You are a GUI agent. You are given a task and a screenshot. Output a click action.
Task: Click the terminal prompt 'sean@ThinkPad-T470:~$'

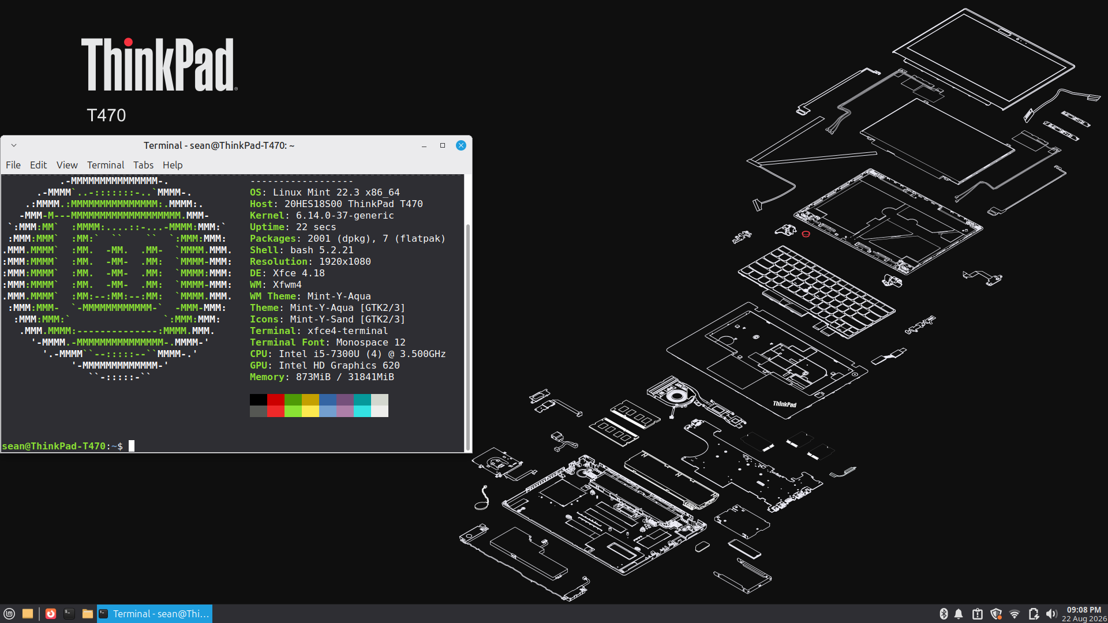[x=62, y=446]
